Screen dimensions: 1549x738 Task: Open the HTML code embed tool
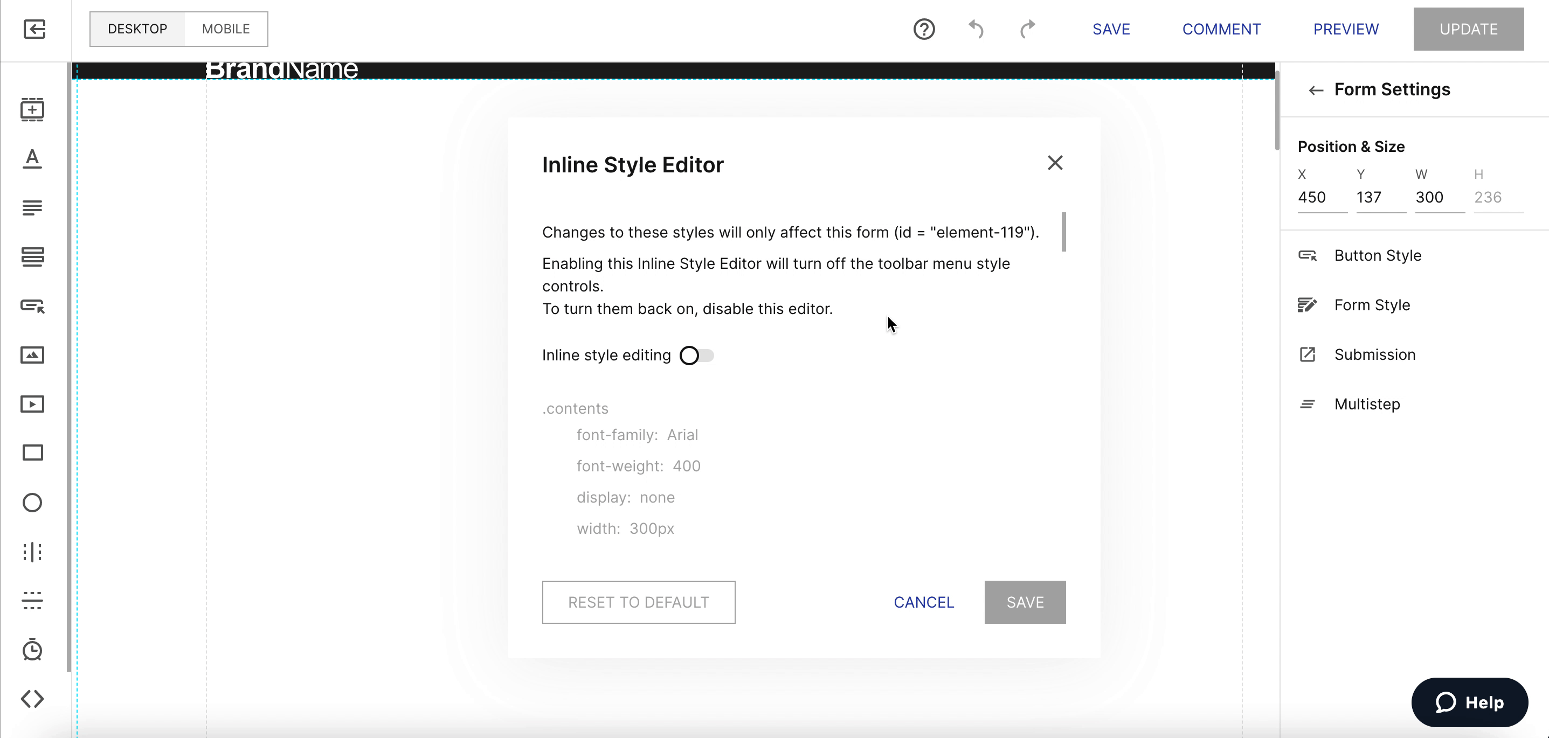click(x=32, y=699)
